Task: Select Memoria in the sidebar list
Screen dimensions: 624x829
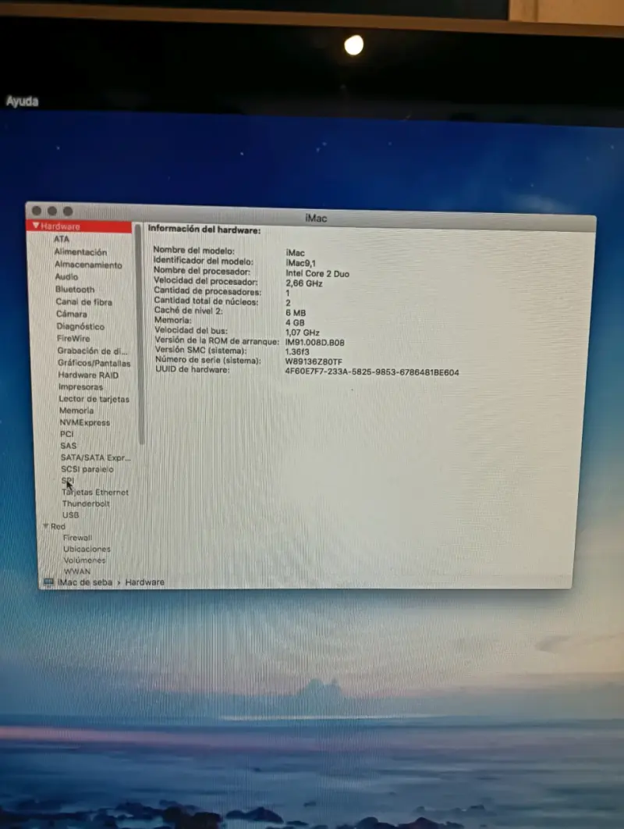Action: pyautogui.click(x=76, y=411)
